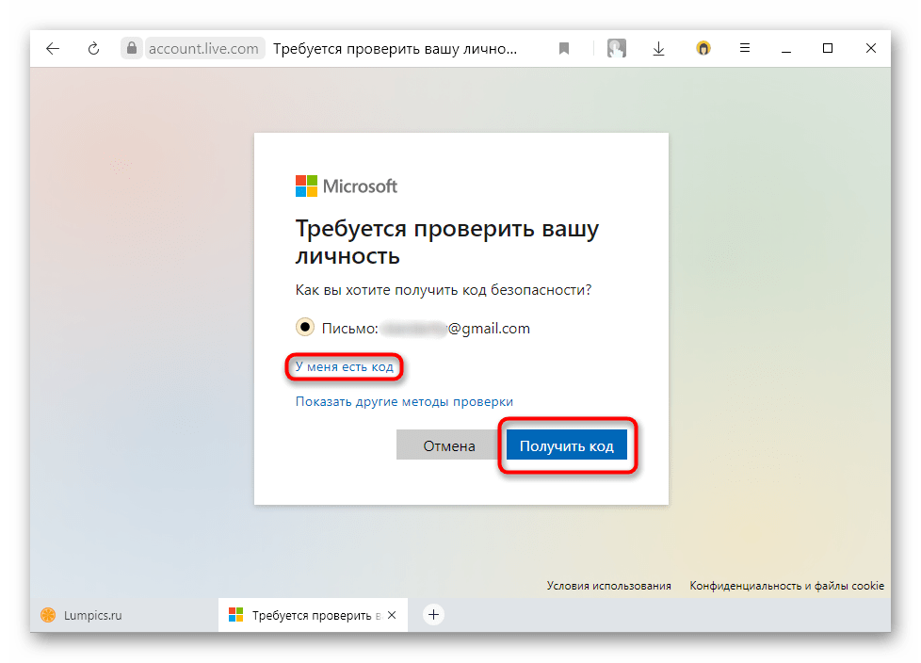Open a new tab with plus button

[433, 615]
